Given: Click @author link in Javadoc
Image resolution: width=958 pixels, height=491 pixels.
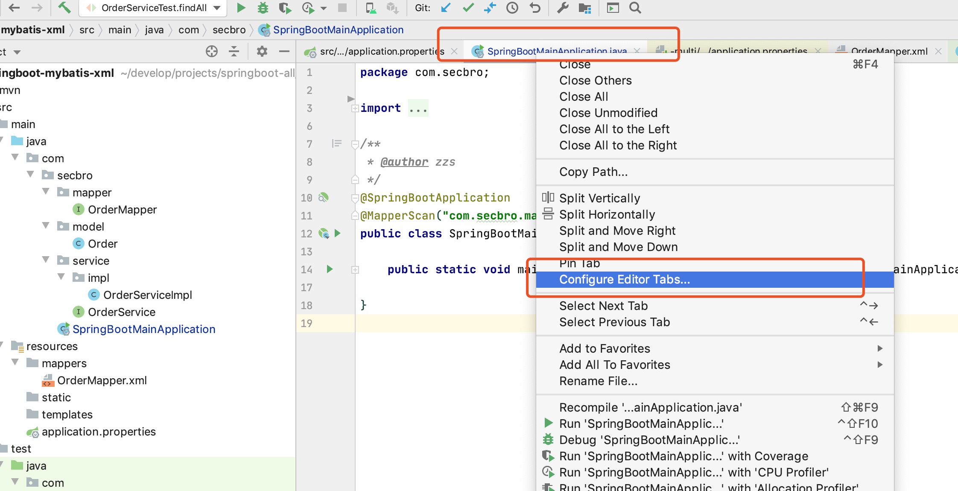Looking at the screenshot, I should (404, 162).
